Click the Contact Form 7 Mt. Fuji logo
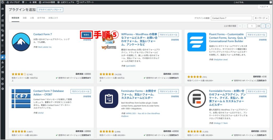The height and width of the screenshot is (140, 273). pyautogui.click(x=21, y=42)
